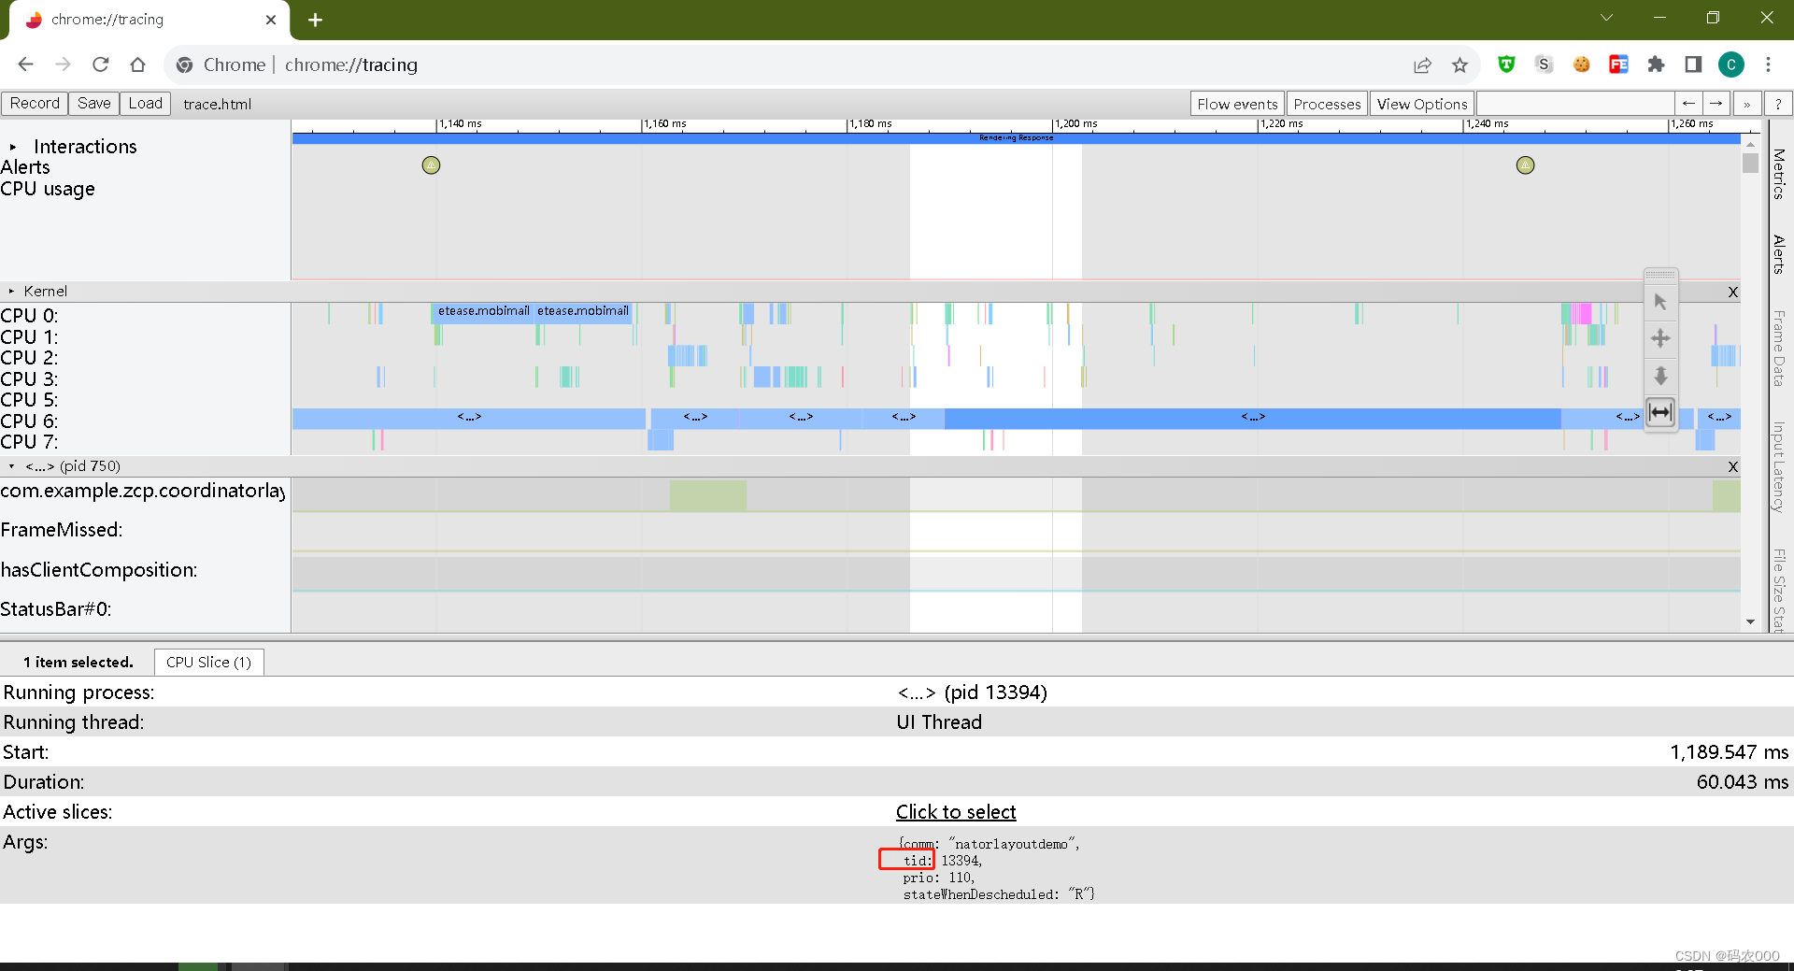The image size is (1794, 971).
Task: Click the StatusBar#0 track label
Action: (56, 609)
